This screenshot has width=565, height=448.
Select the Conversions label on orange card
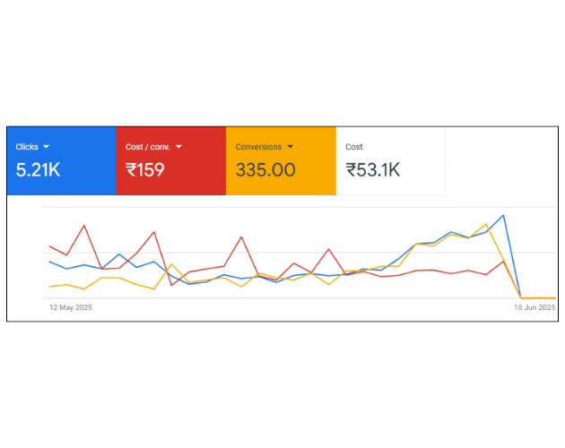pos(258,146)
